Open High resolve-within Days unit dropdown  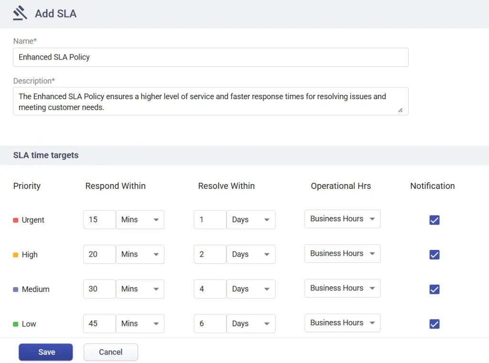(251, 254)
